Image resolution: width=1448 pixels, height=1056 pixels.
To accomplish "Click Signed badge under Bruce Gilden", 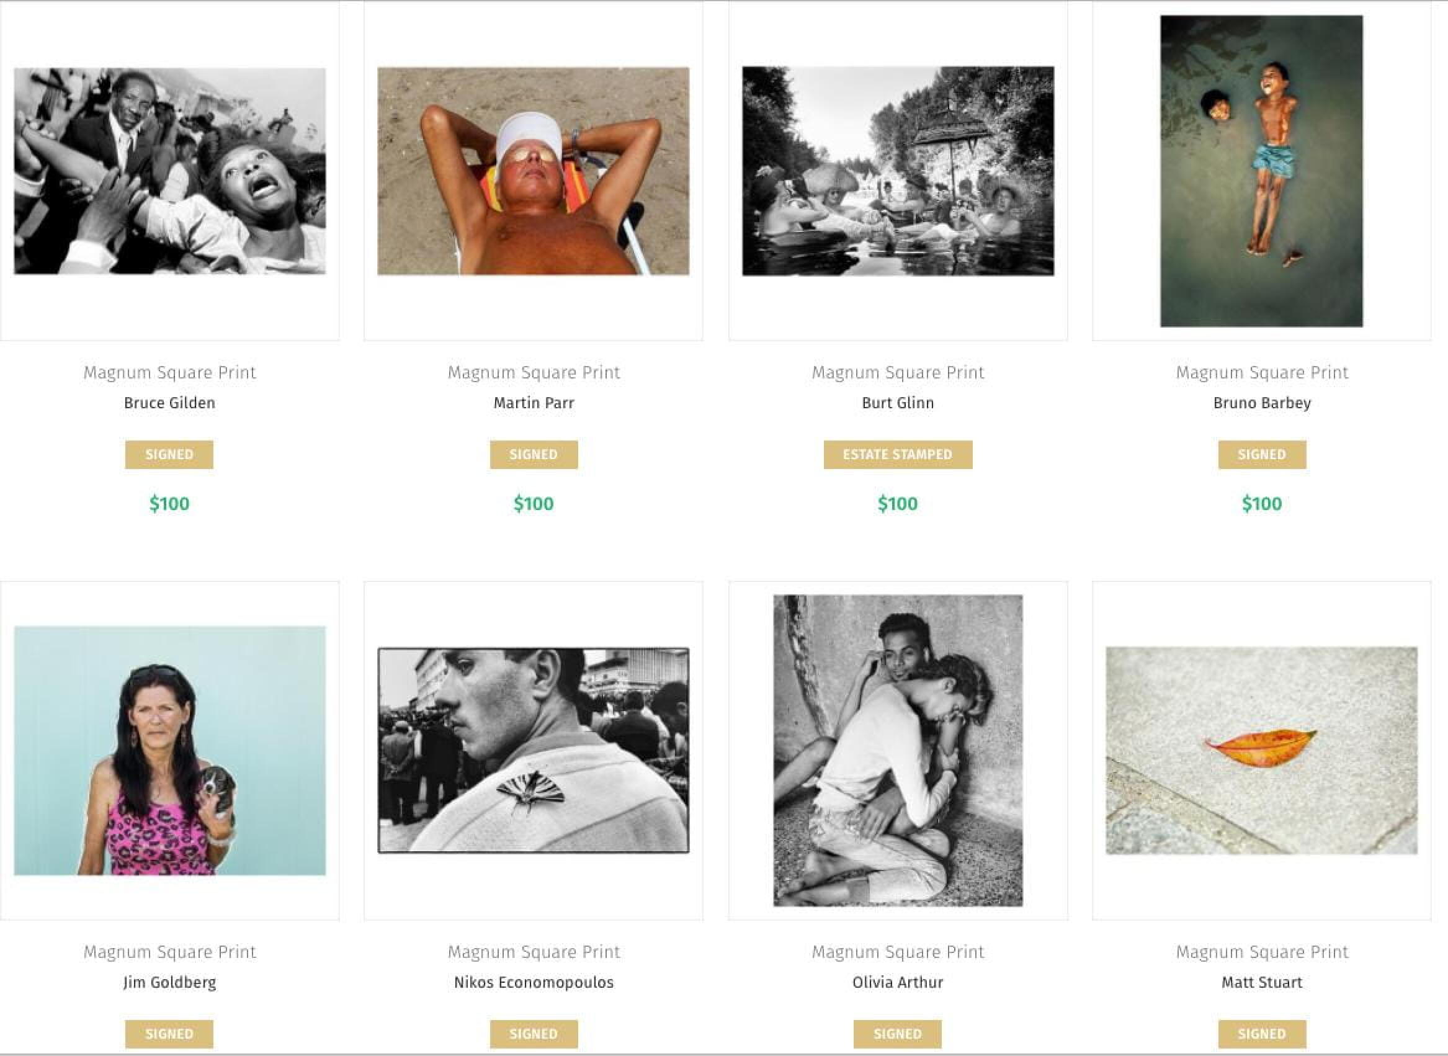I will 169,455.
